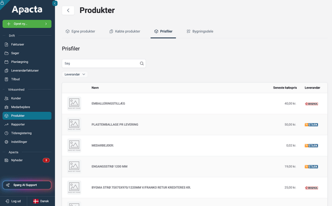332x206 pixels.
Task: Go to Tidsregistrering in the sidebar
Action: [x=22, y=133]
